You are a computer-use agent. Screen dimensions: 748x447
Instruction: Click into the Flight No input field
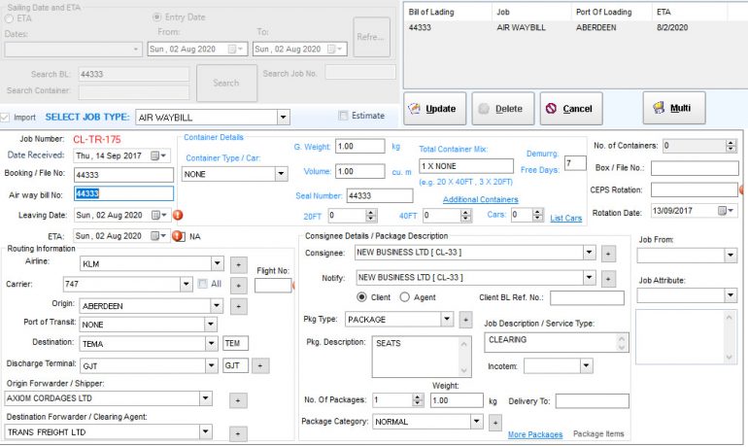[x=272, y=286]
